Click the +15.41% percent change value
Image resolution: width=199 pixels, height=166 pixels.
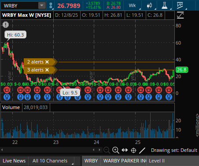point(93,8)
